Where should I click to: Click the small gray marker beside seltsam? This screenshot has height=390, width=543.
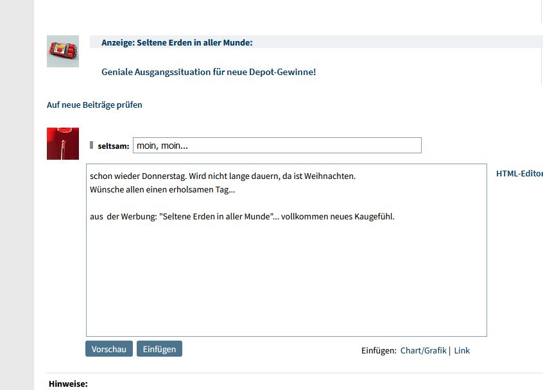click(x=91, y=145)
